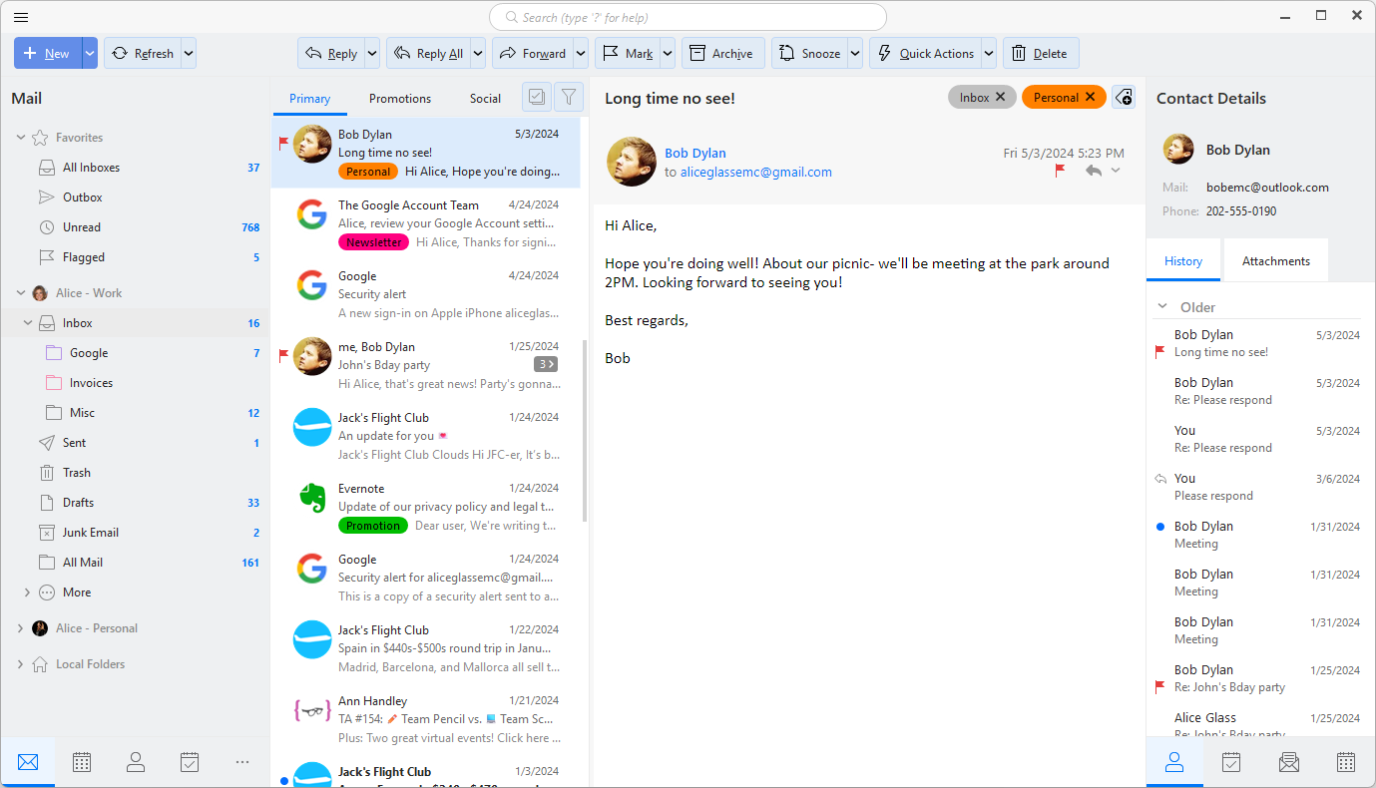Click the filter funnel icon in message list
Screen dimensions: 1376x788
tap(569, 97)
